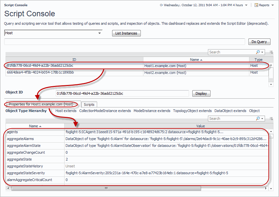Click the magnifier icon in upper Search
This screenshot has height=197, width=279.
[258, 52]
